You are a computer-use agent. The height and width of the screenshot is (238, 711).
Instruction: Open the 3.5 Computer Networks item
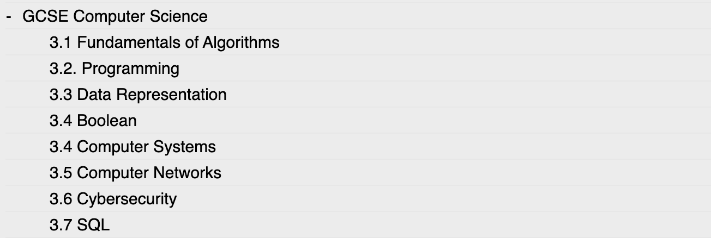tap(135, 173)
